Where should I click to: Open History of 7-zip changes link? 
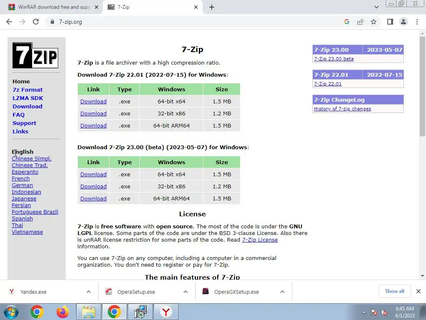tap(342, 109)
